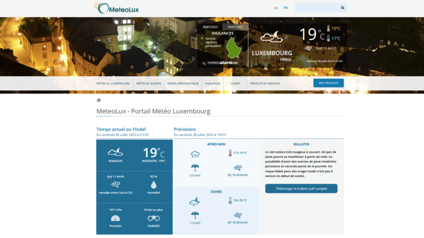The image size is (424, 238).
Task: Select the 29/07/2023 vigilance date tab
Action: point(235,27)
